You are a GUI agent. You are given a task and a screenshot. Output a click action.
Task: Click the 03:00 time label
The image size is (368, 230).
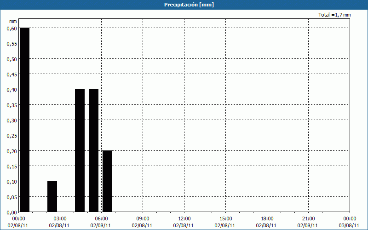(60, 219)
